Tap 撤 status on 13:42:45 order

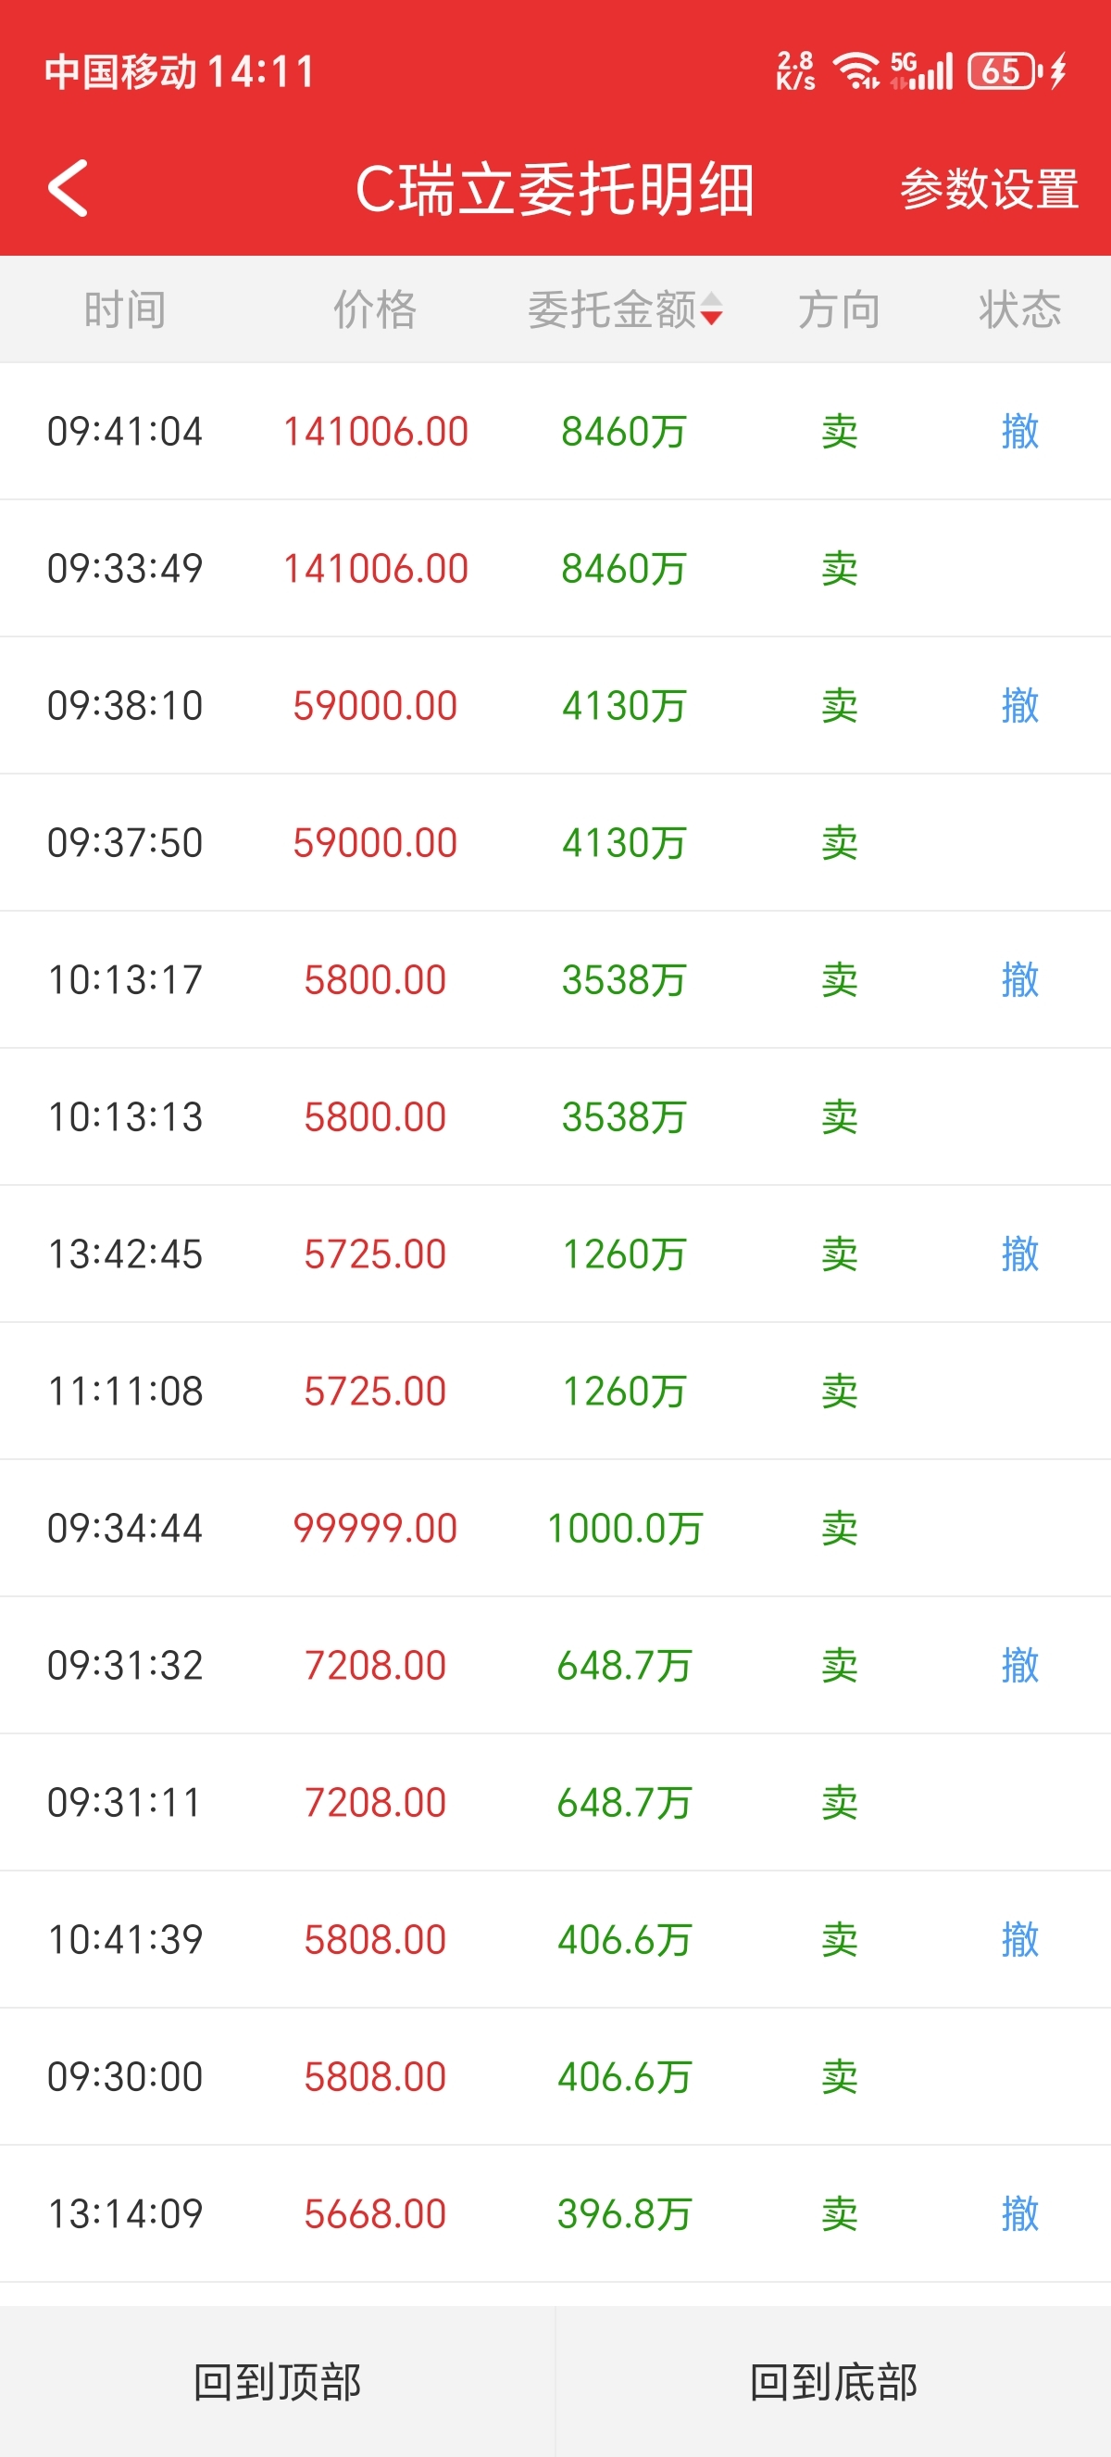click(1019, 1254)
